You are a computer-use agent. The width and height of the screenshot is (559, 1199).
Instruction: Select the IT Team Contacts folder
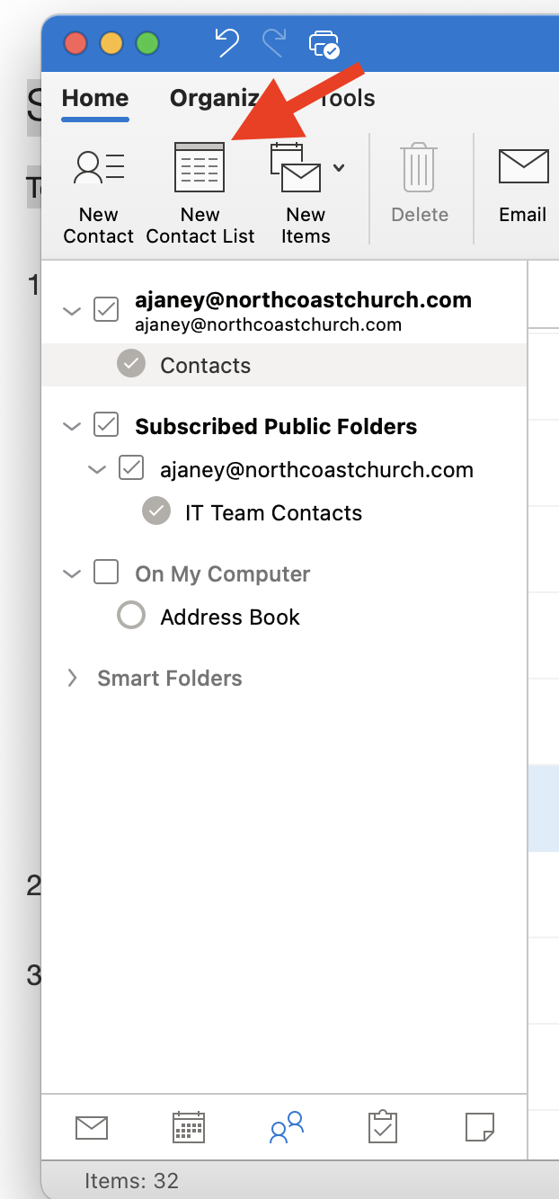[x=273, y=513]
